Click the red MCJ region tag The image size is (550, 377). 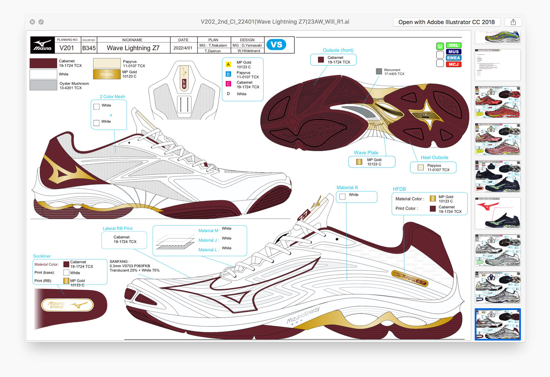click(x=454, y=64)
